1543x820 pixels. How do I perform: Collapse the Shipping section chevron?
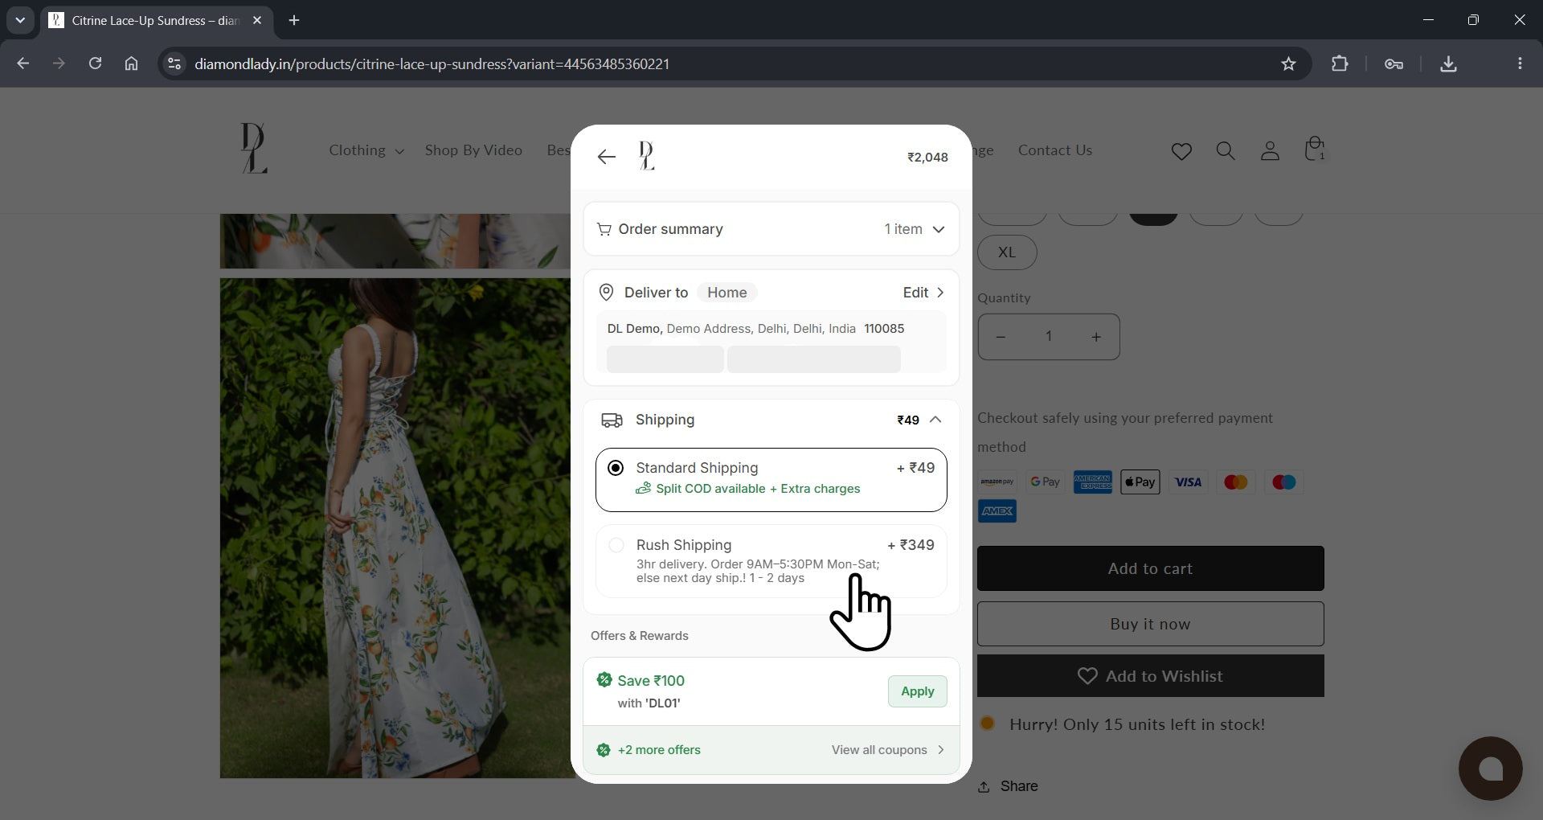tap(935, 420)
